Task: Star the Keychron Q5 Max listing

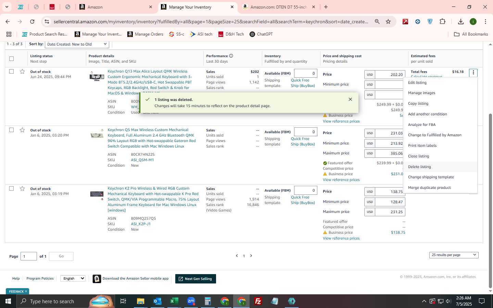Action: 22,130
